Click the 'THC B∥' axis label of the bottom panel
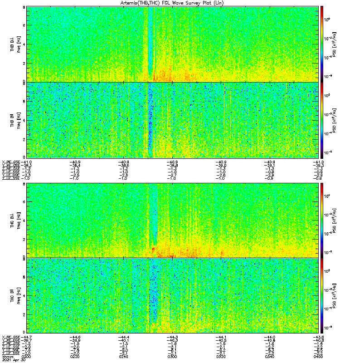This screenshot has height=363, width=340. [x=12, y=295]
